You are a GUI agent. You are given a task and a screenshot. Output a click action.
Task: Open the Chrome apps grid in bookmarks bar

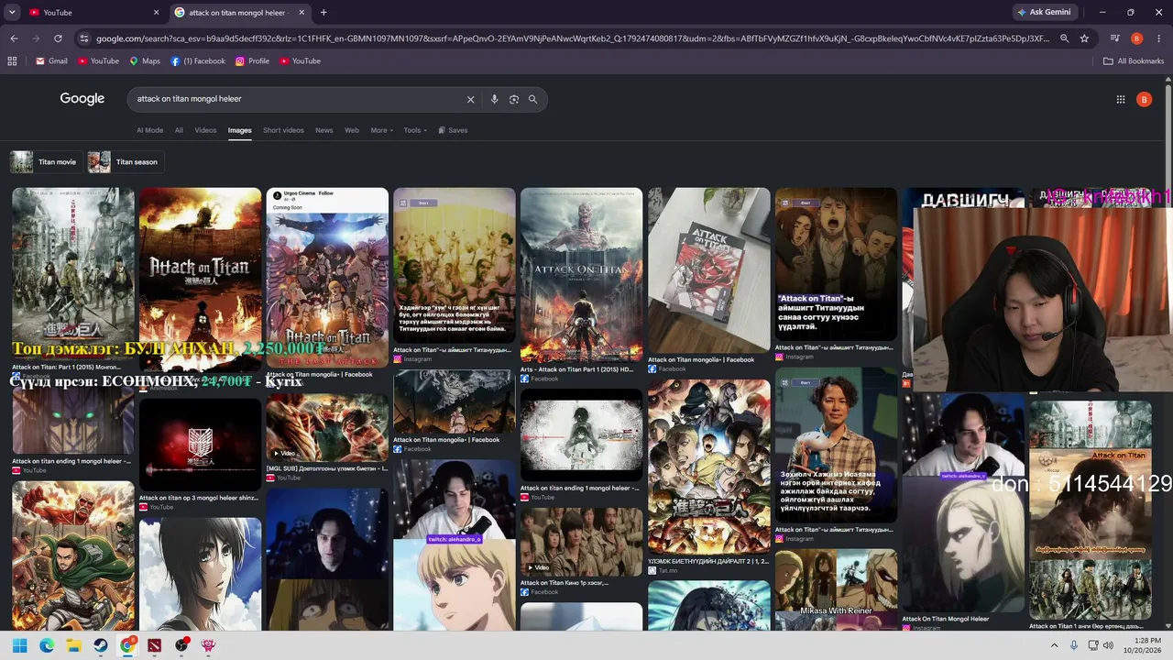point(12,61)
